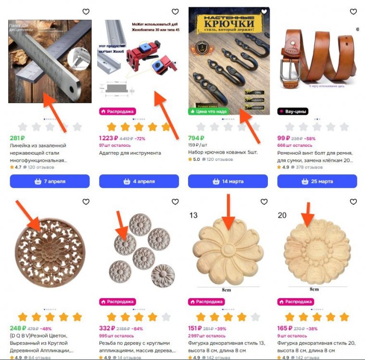Screen dimensions: 365x360
Task: Click the 25 марта cart button
Action: pyautogui.click(x=317, y=181)
